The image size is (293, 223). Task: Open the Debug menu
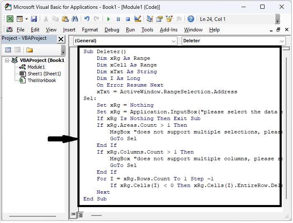click(112, 30)
